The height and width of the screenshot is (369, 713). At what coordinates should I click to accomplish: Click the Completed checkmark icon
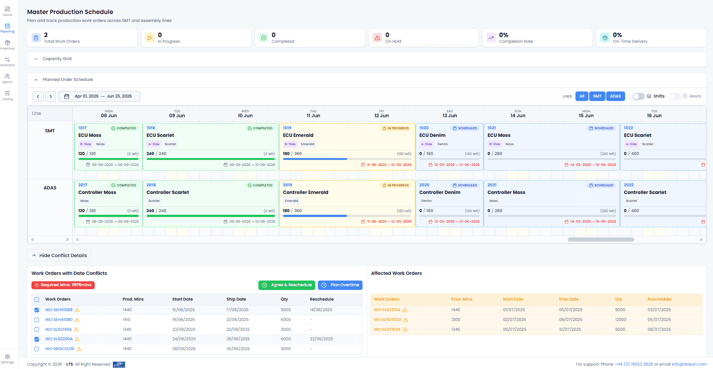[x=263, y=38]
